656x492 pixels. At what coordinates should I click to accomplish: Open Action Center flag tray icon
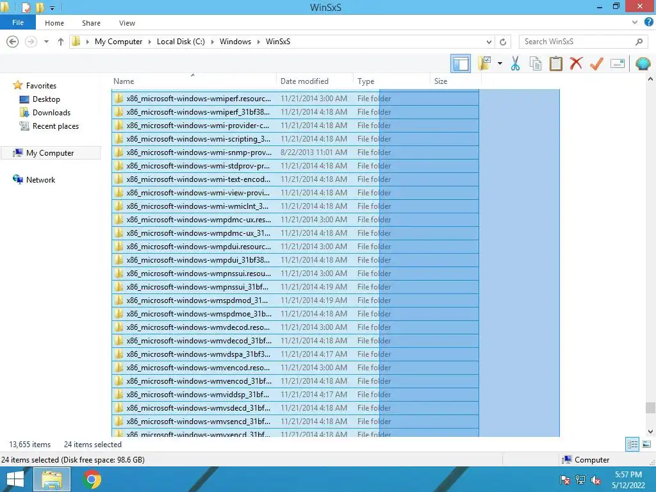click(564, 480)
